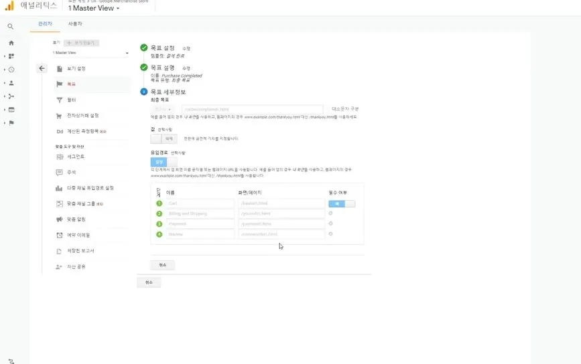Open 세그먼트 (Segments) icon
This screenshot has width=581, height=364.
59,157
